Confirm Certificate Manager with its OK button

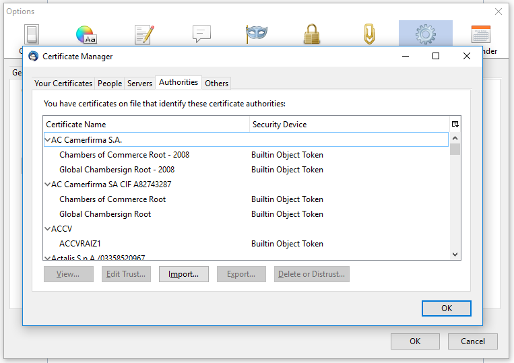(447, 308)
